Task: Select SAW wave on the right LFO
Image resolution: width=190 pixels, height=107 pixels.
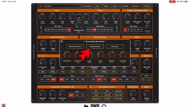Action: tap(120, 79)
